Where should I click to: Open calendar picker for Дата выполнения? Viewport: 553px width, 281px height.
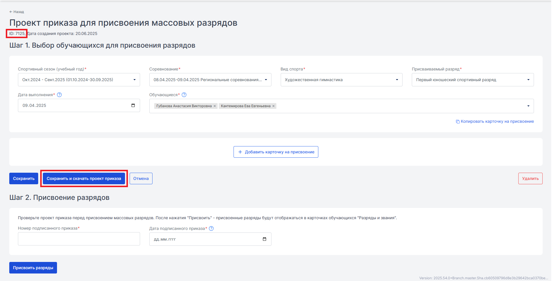tap(133, 105)
